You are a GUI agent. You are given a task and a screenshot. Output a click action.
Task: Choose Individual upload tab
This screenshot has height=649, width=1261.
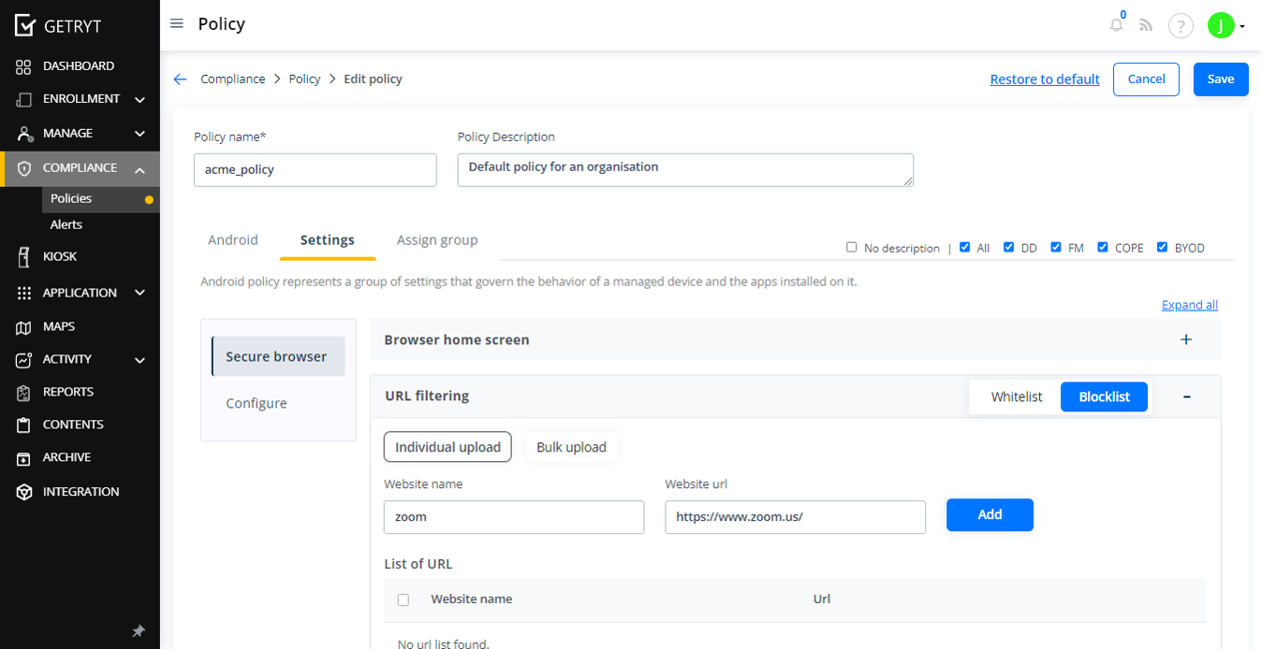(447, 447)
